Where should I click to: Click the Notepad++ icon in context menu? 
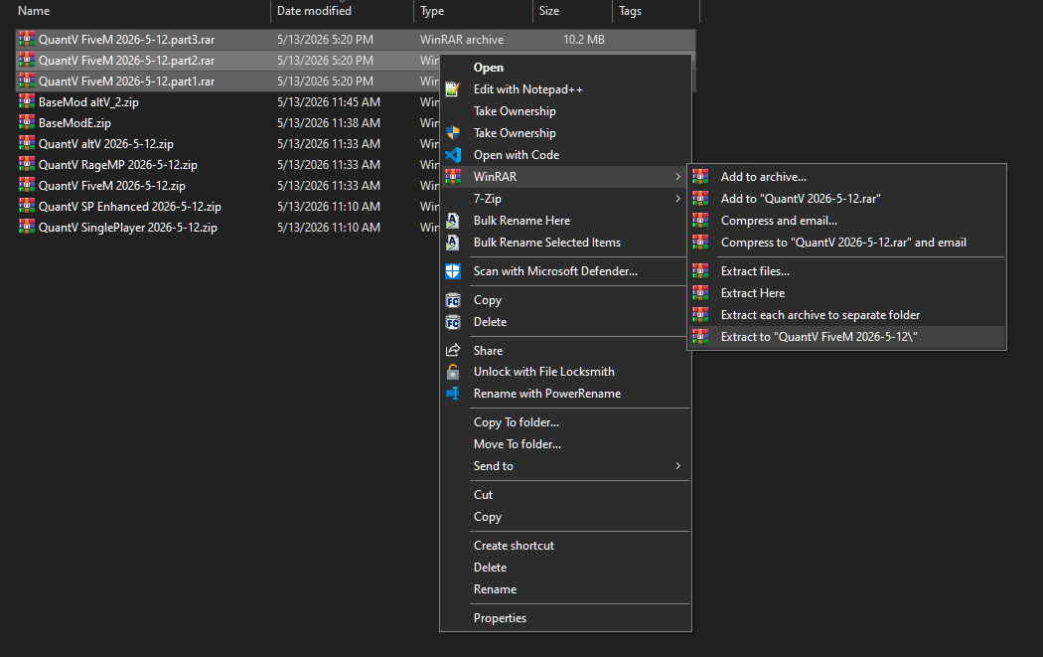tap(452, 89)
